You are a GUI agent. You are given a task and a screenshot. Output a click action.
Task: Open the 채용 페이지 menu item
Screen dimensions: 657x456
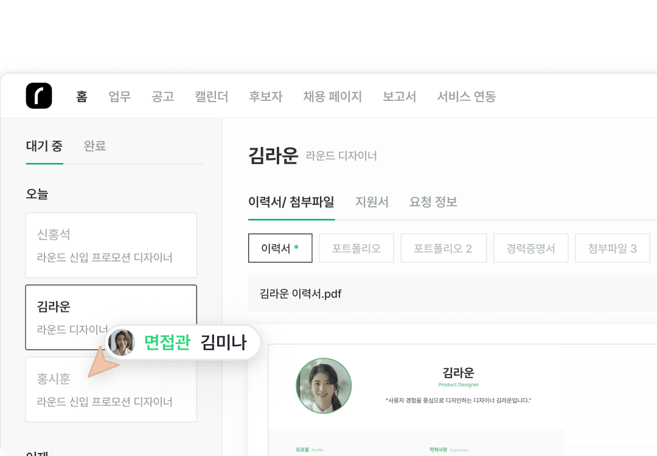pos(332,97)
